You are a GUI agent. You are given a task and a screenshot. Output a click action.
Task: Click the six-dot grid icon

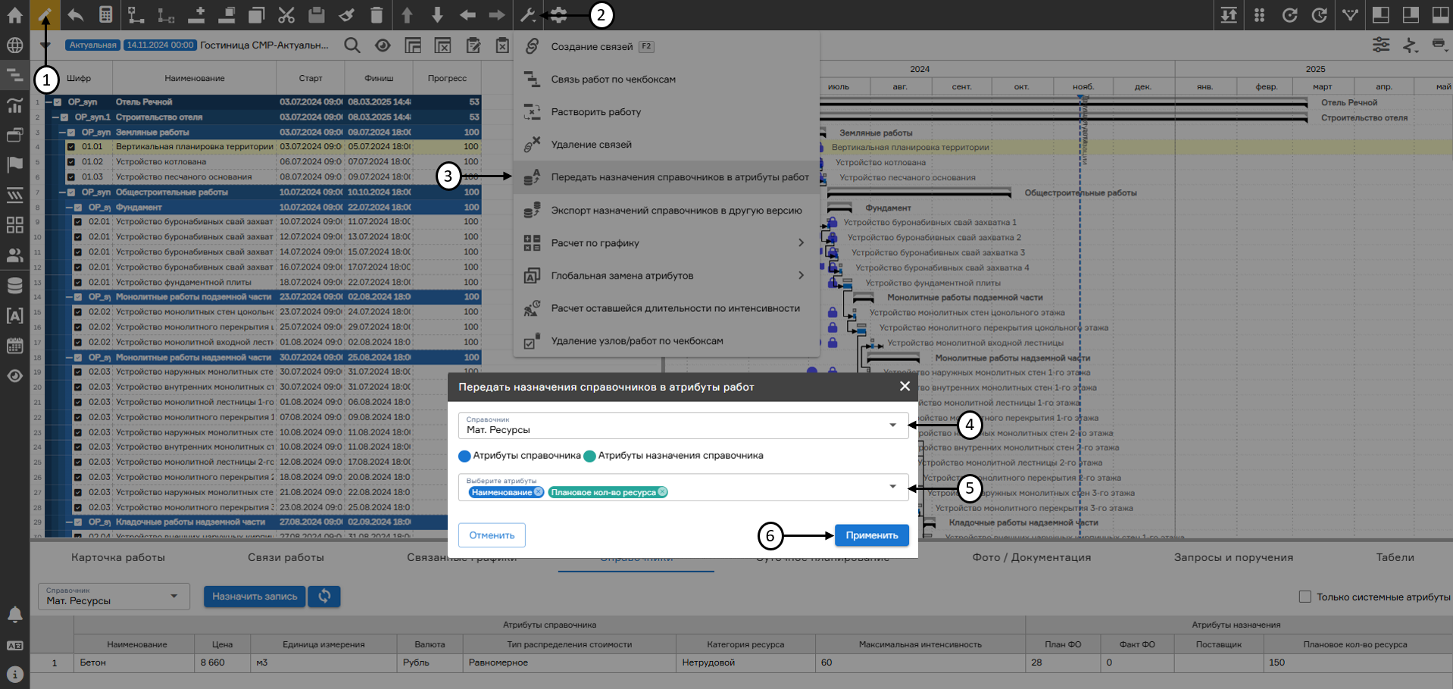coord(1259,15)
